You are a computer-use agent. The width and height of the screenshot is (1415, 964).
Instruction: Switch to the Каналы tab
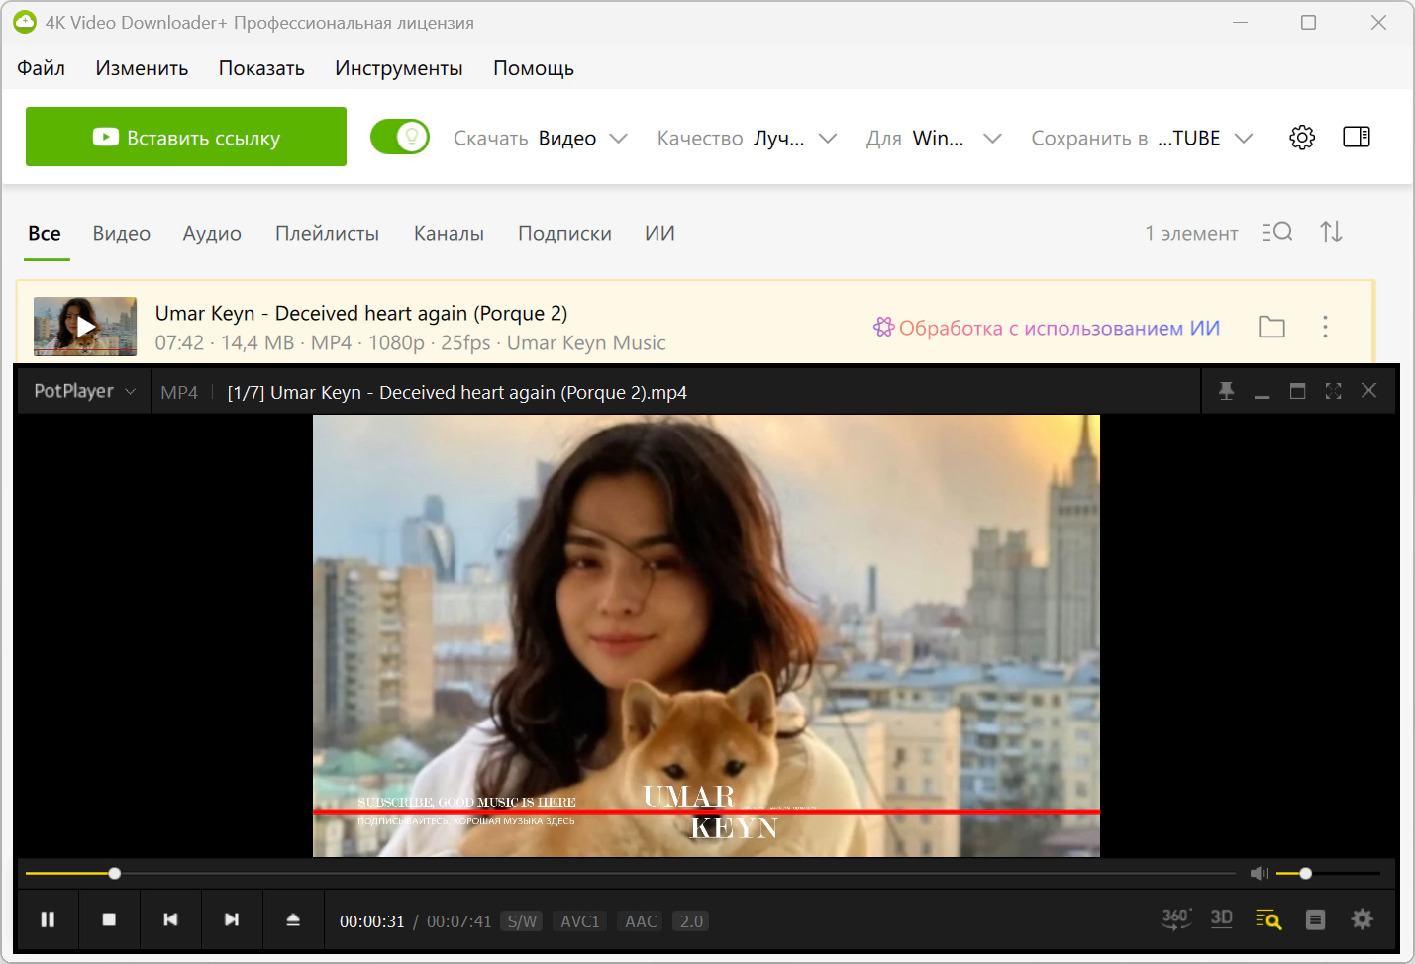449,234
